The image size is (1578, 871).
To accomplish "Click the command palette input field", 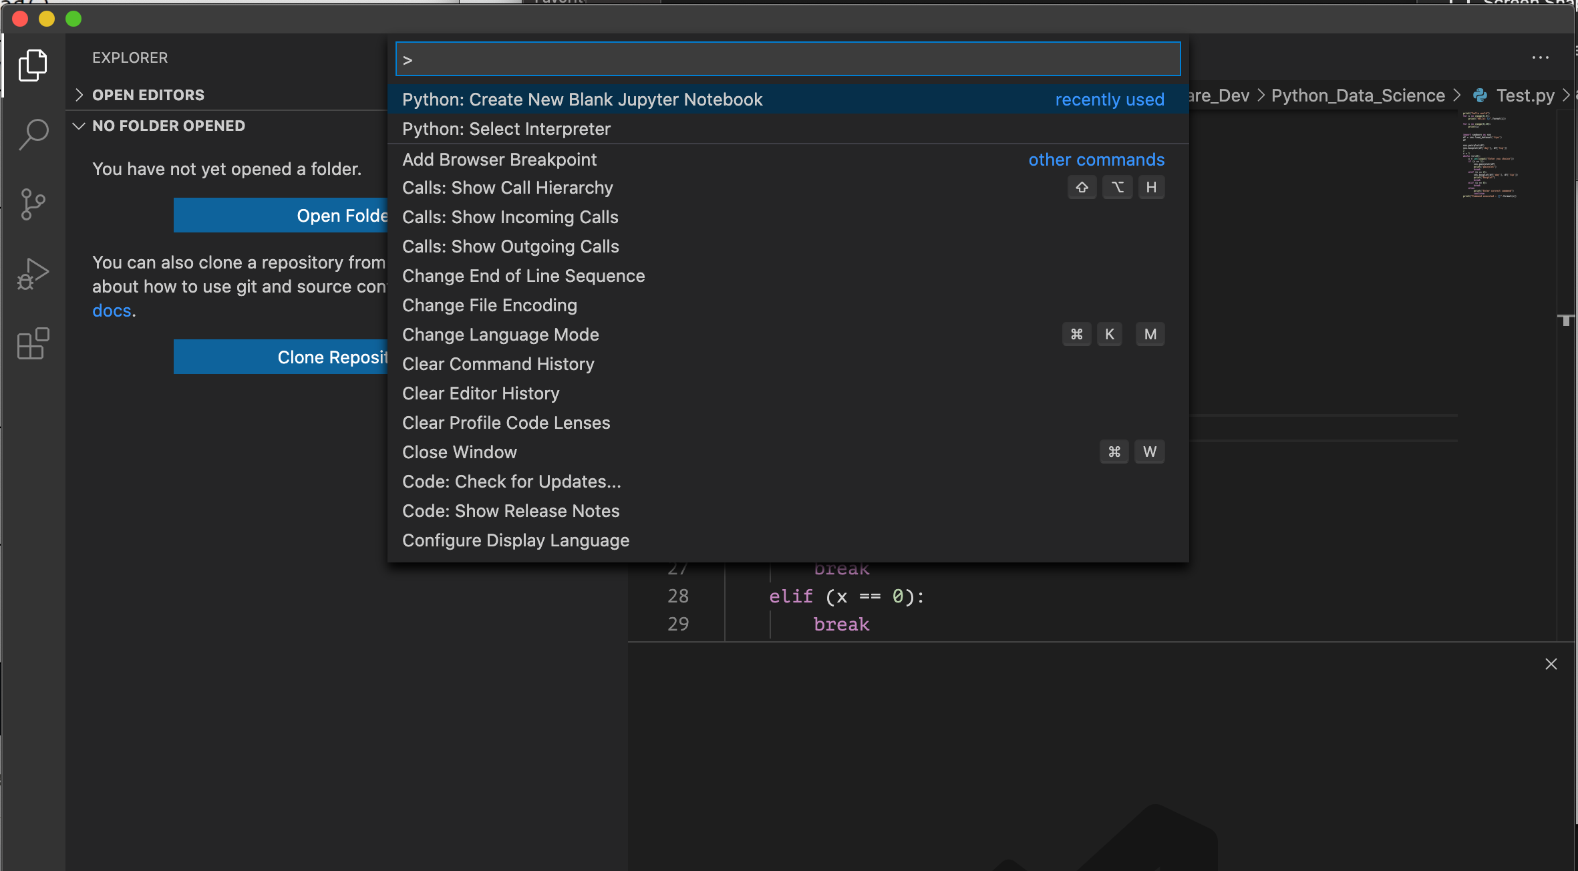I will click(x=788, y=59).
